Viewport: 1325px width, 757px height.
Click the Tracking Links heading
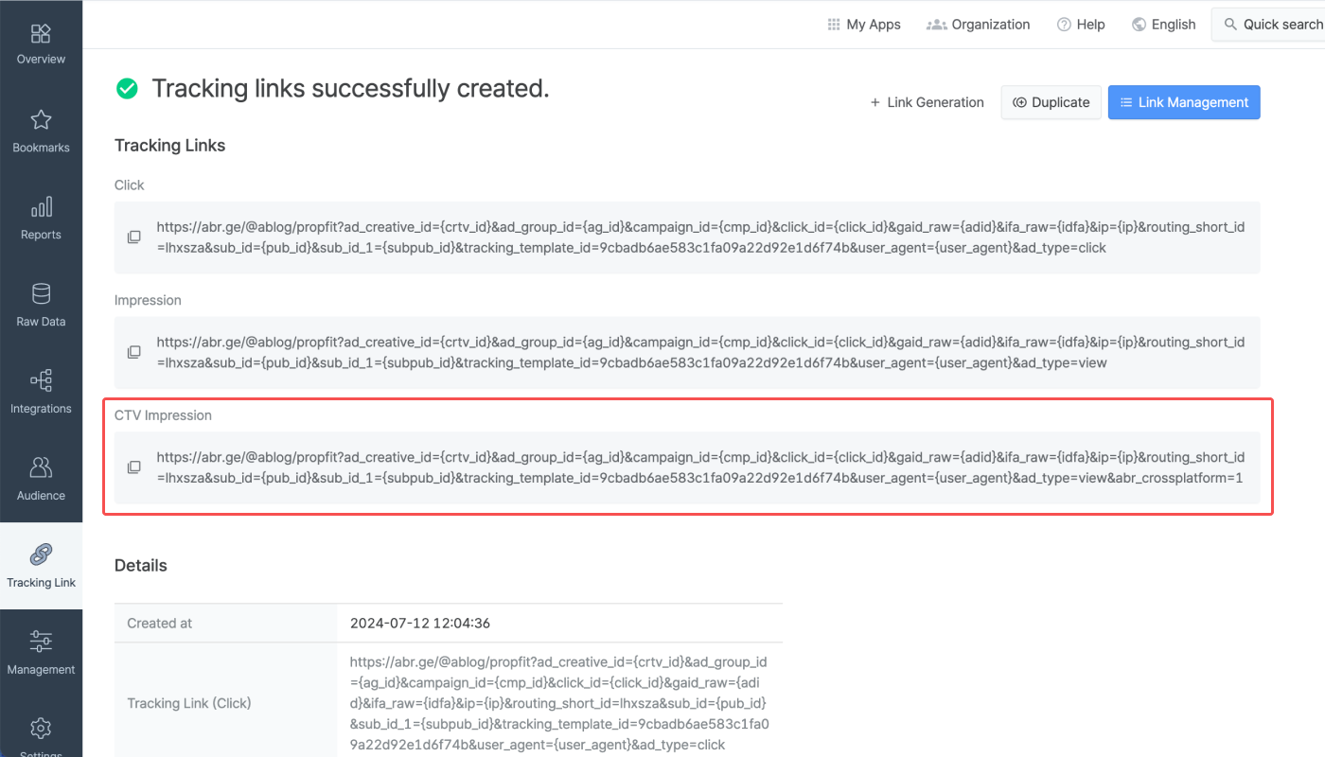point(170,146)
